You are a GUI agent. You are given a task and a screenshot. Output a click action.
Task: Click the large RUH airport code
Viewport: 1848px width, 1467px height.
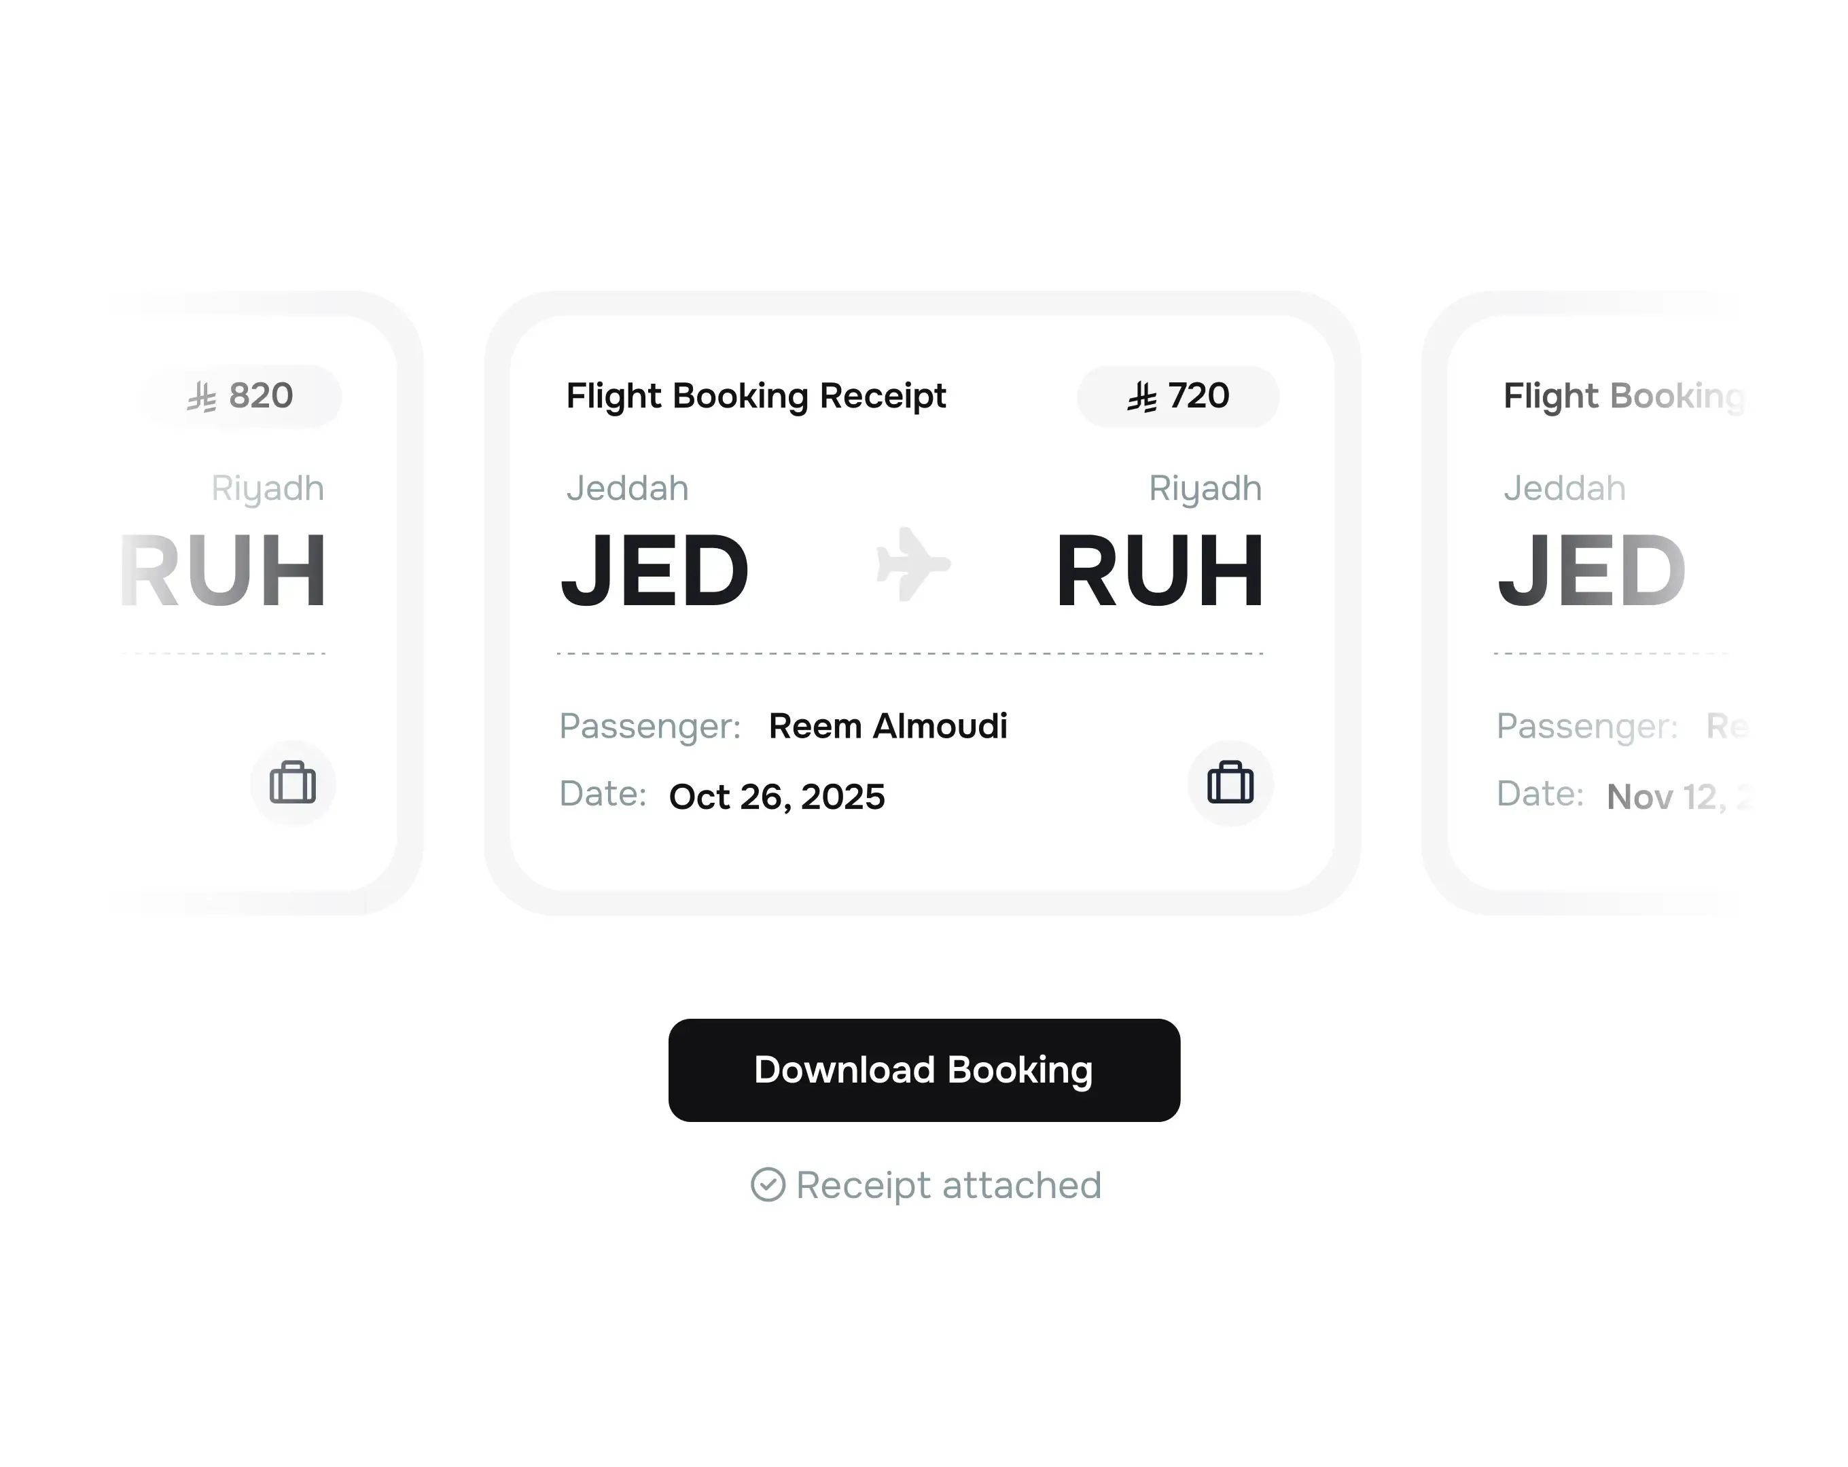click(x=1160, y=567)
